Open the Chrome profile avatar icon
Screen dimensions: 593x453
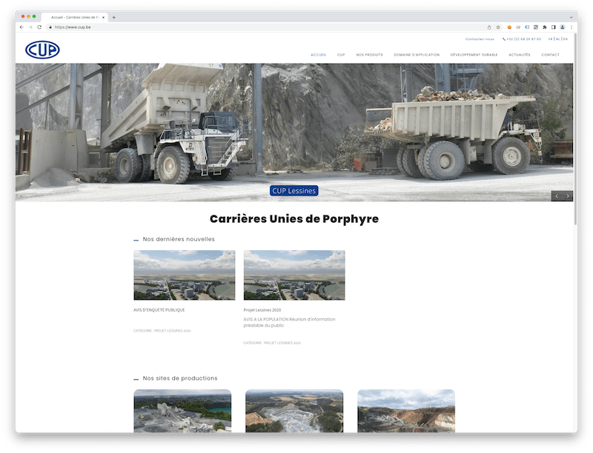tap(562, 27)
